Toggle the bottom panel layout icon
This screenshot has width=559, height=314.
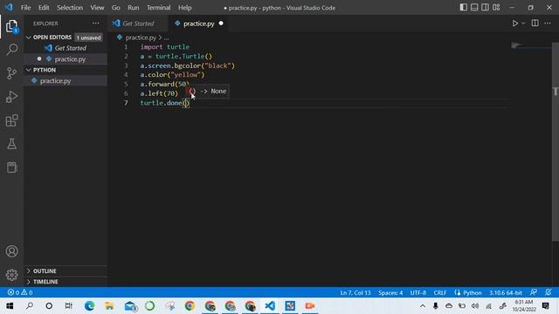pyautogui.click(x=474, y=8)
